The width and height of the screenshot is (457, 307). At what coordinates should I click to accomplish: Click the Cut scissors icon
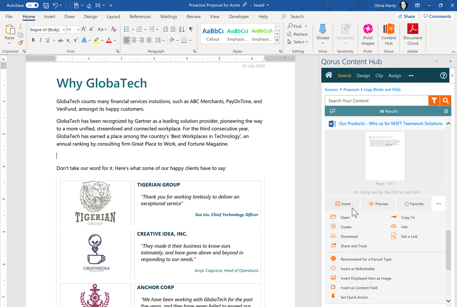coord(20,27)
